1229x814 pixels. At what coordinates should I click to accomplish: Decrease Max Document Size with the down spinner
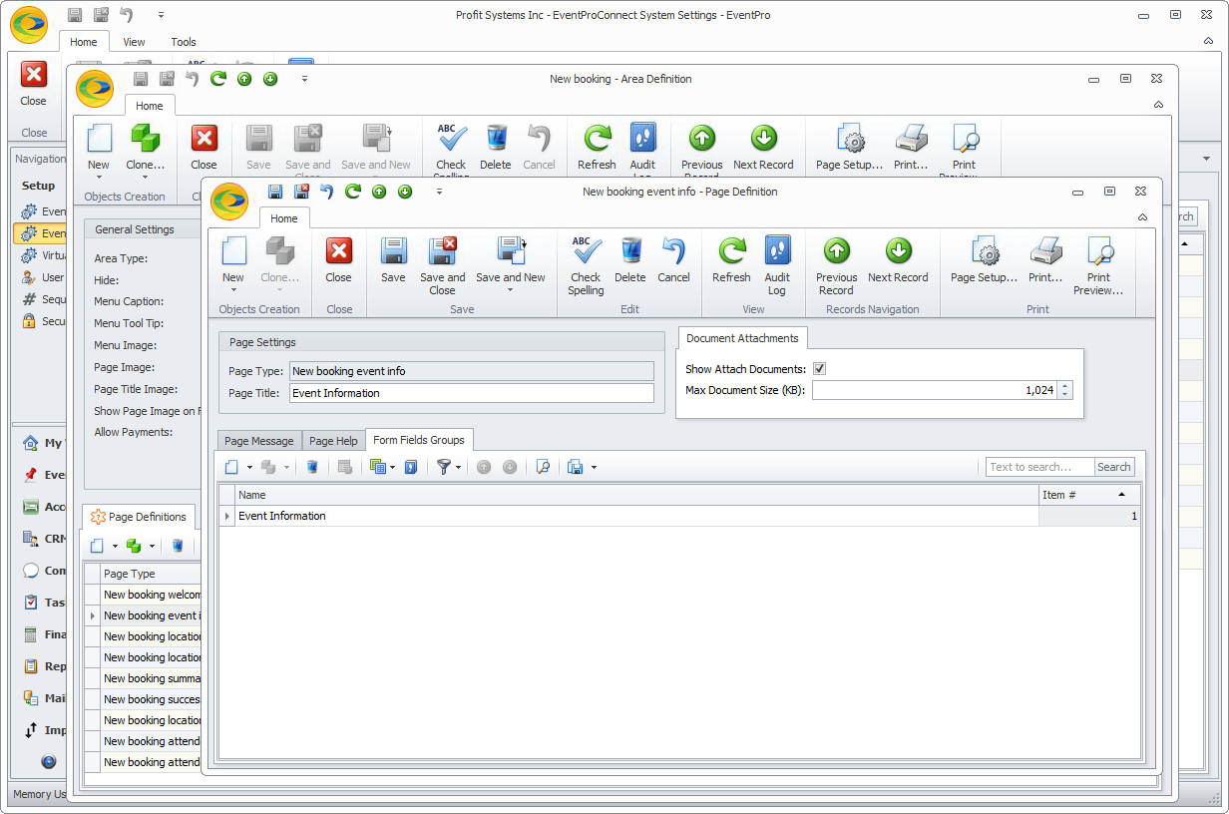click(x=1065, y=395)
